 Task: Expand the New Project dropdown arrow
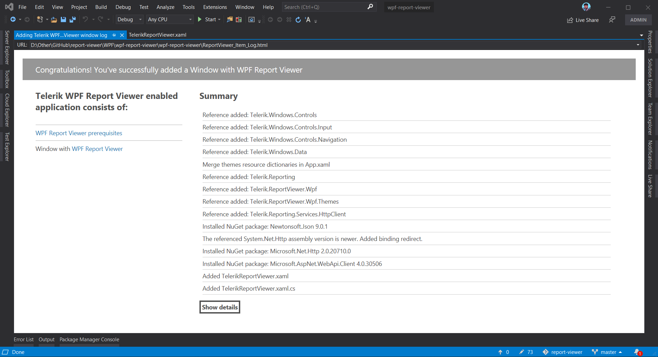(47, 20)
